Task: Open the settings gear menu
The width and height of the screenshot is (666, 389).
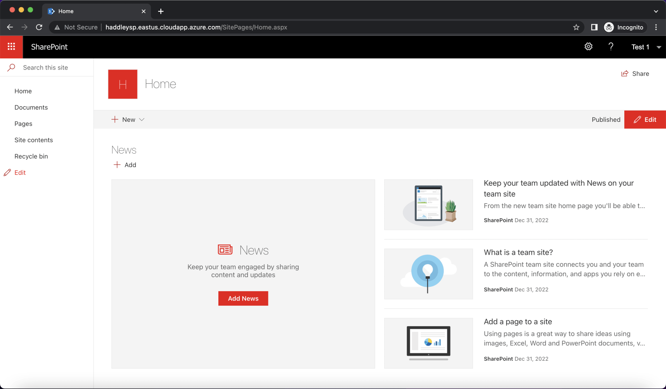Action: click(588, 47)
